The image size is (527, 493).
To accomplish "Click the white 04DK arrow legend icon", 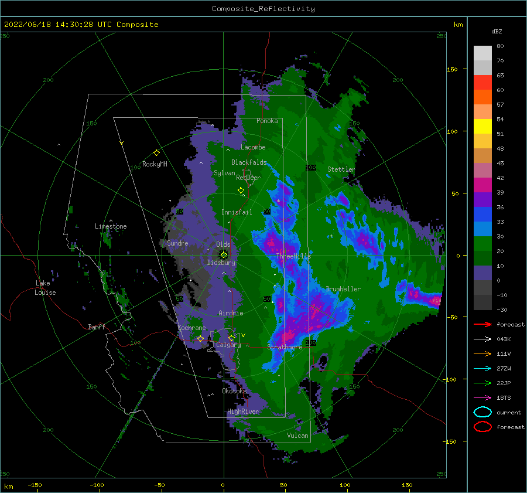I will coord(482,339).
